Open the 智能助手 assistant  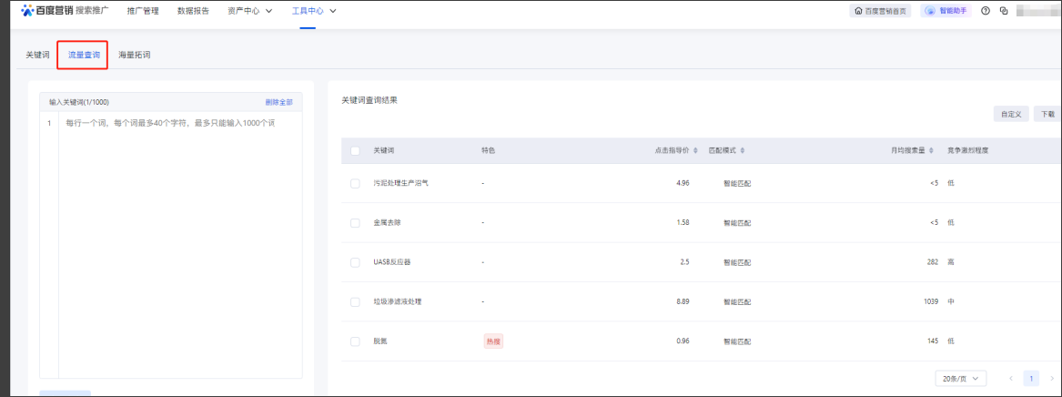[946, 11]
